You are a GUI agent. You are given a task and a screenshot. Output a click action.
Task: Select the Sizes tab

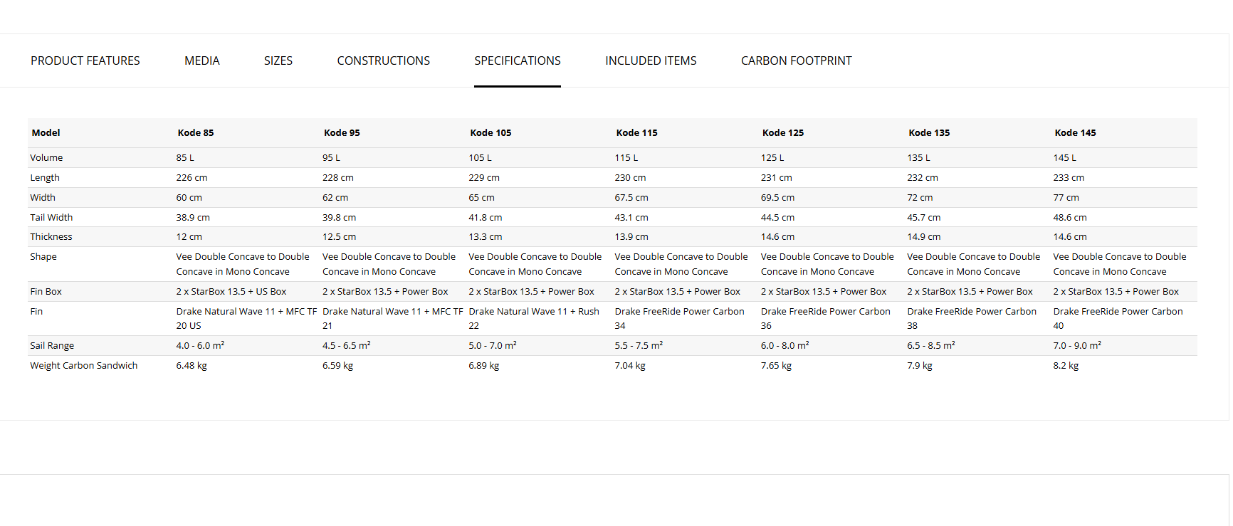[x=278, y=61]
